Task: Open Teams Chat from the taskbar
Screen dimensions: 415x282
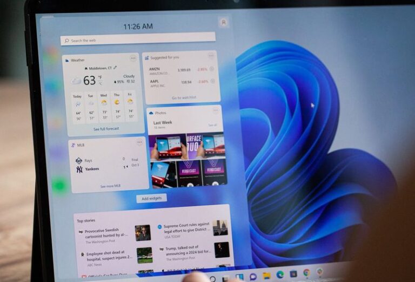Action: click(253, 277)
